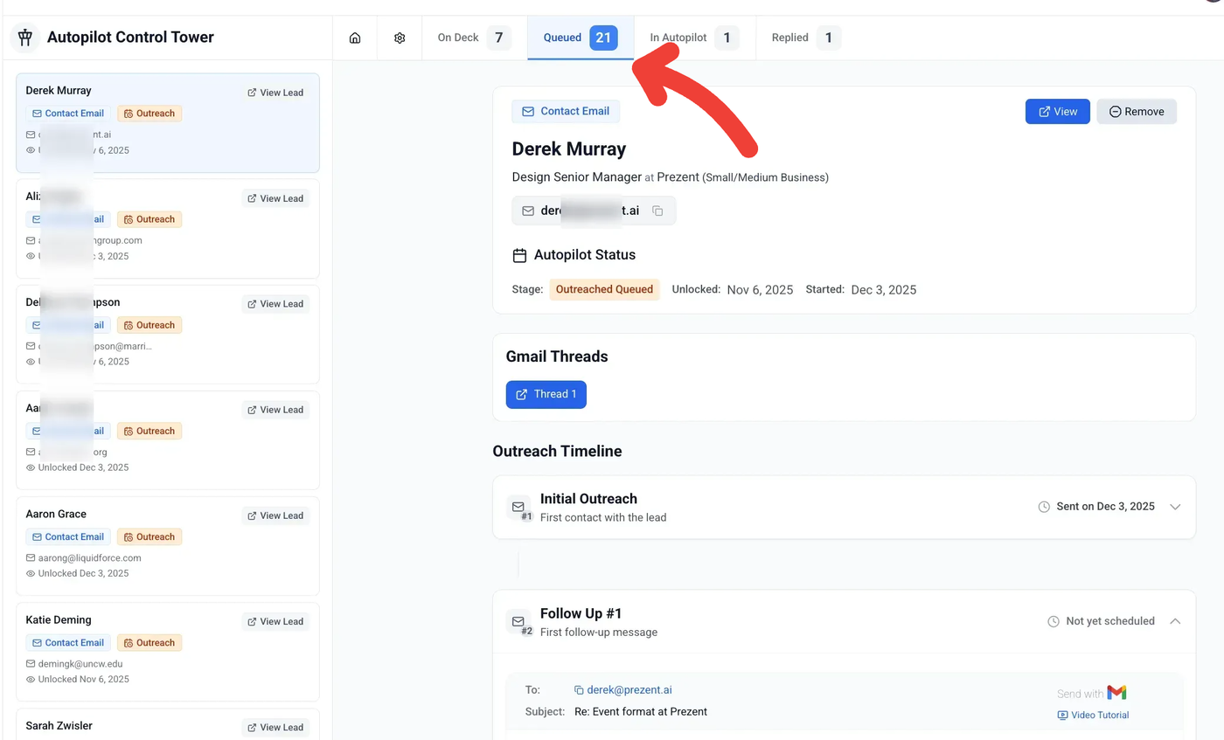Open the Video Tutorial link
The image size is (1224, 740).
point(1093,715)
